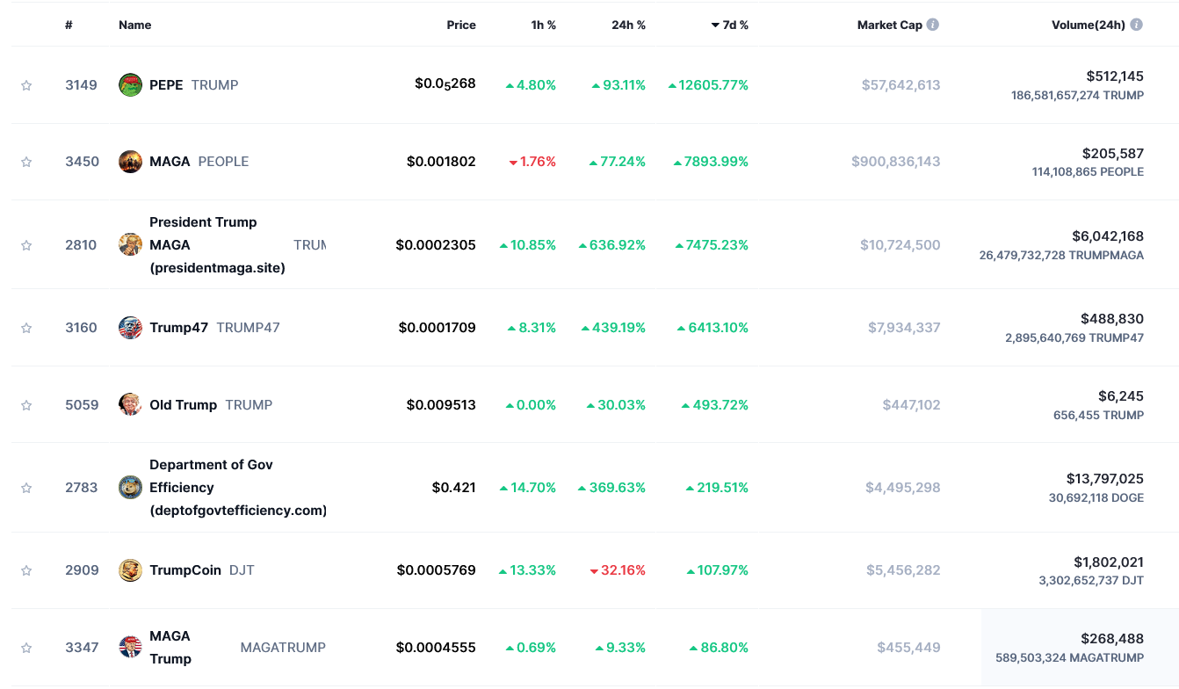
Task: Toggle the TrumpCoin watchlist star
Action: 26,570
